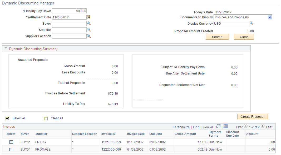Image resolution: width=281 pixels, height=155 pixels.
Task: Select the FRIDAY invoice row checkbox
Action: (x=11, y=142)
